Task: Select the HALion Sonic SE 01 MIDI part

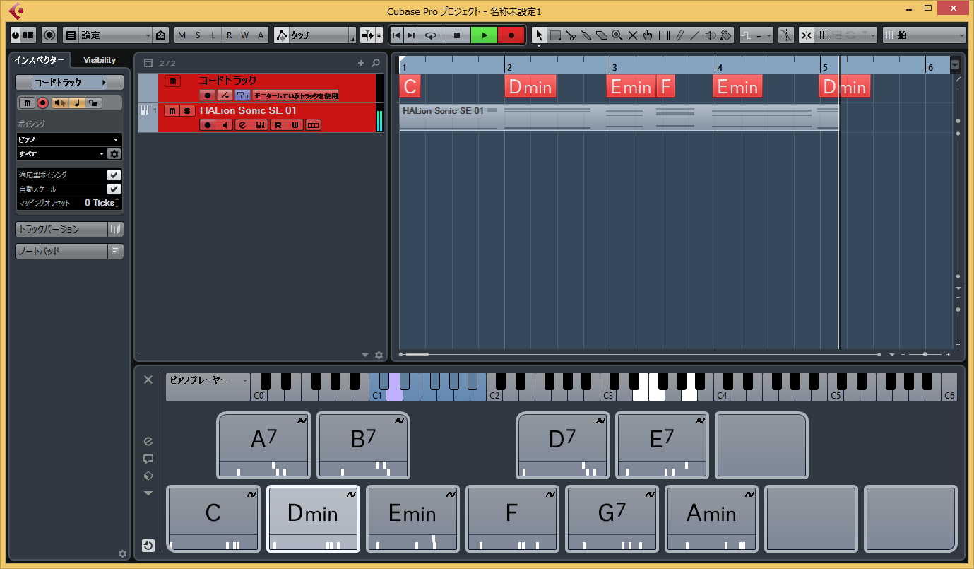Action: (x=619, y=118)
